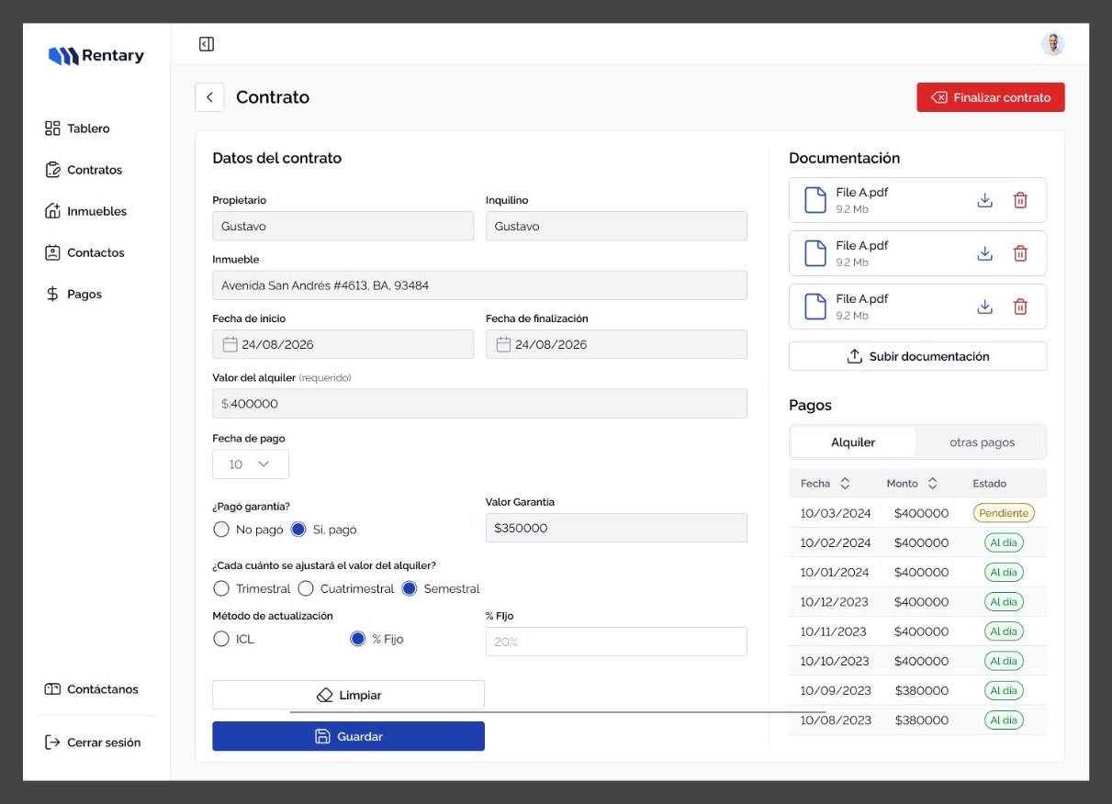Screen dimensions: 1112x804
Task: Choose Cuatrimestral adjustment frequency
Action: (305, 588)
